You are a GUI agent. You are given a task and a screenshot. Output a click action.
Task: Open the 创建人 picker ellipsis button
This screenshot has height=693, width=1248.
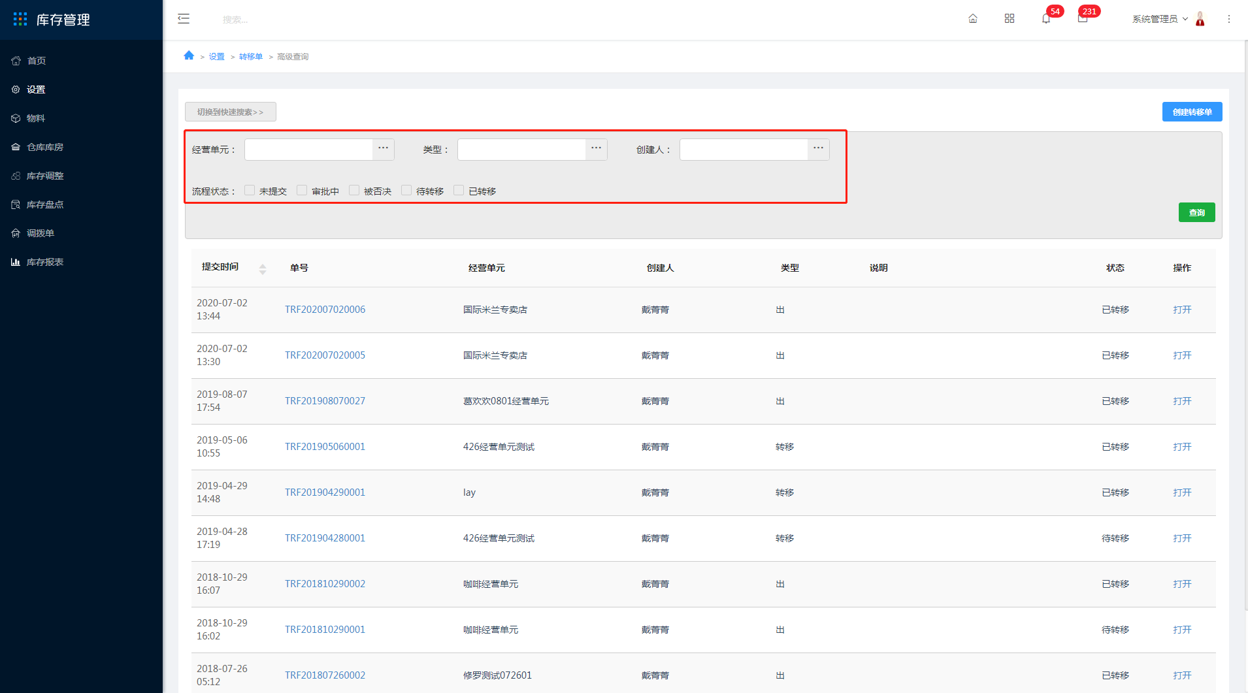[x=819, y=149]
